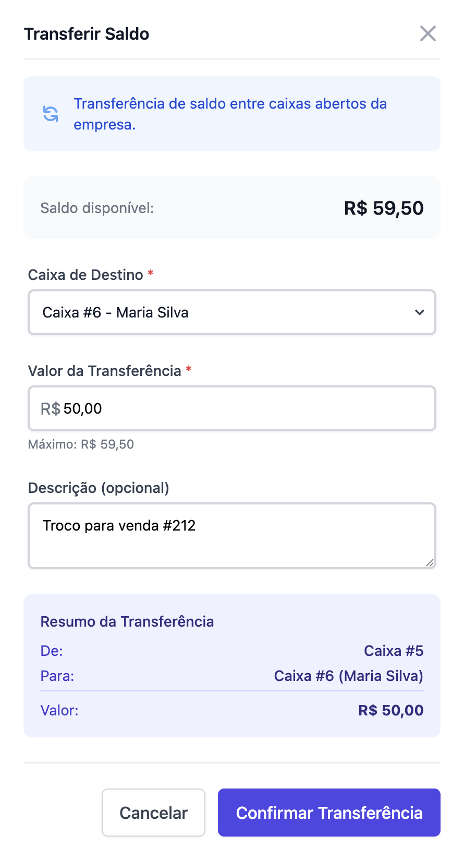Confirm the transfer with Confirmar Transferência
Image resolution: width=464 pixels, height=847 pixels.
coord(329,813)
